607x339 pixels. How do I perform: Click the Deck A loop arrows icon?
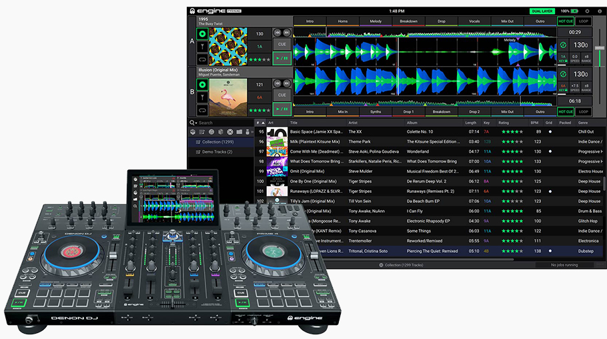pyautogui.click(x=202, y=59)
